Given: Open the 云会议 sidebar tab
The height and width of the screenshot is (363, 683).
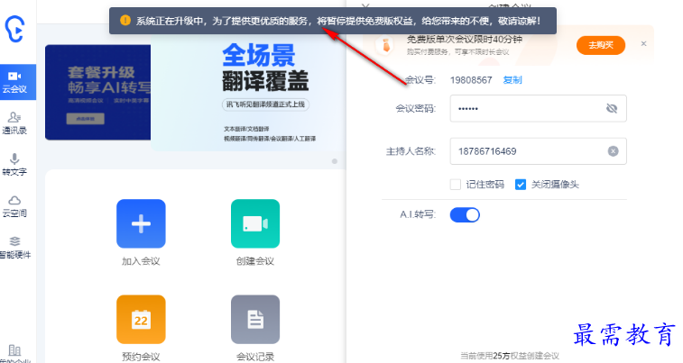Looking at the screenshot, I should click(x=17, y=82).
